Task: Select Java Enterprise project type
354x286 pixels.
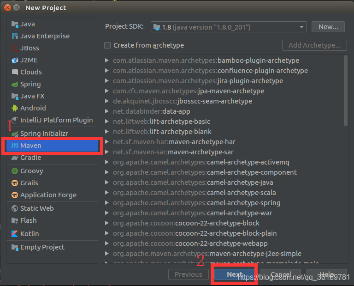Action: pos(45,36)
